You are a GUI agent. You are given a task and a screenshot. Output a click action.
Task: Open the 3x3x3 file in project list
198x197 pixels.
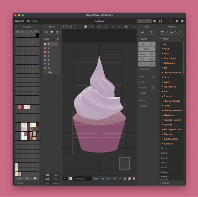[164, 148]
